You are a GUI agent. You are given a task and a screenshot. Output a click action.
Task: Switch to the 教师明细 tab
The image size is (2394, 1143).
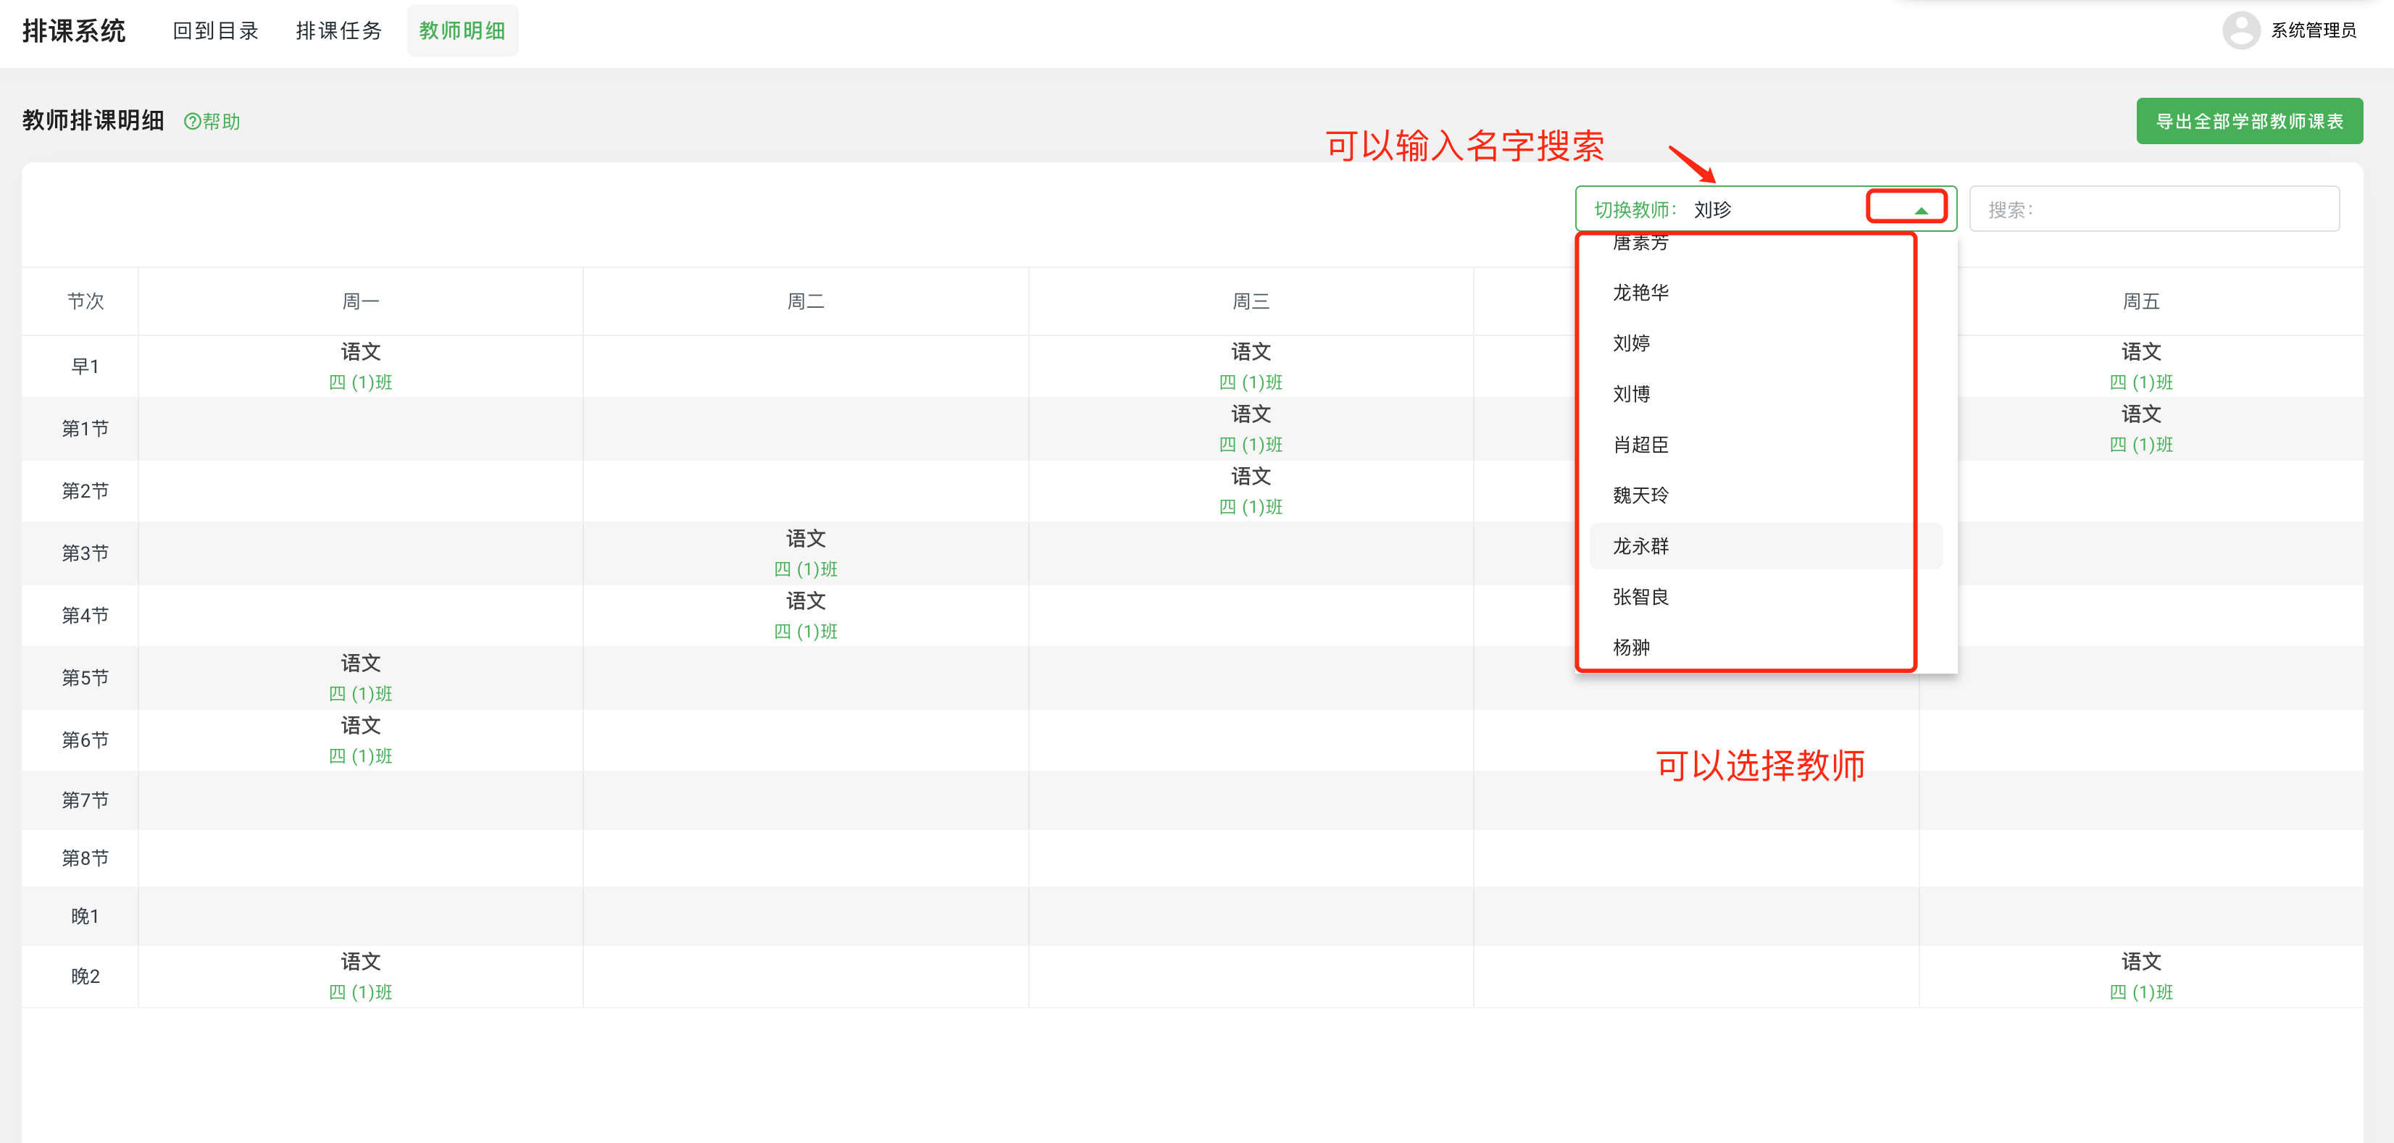pos(463,30)
